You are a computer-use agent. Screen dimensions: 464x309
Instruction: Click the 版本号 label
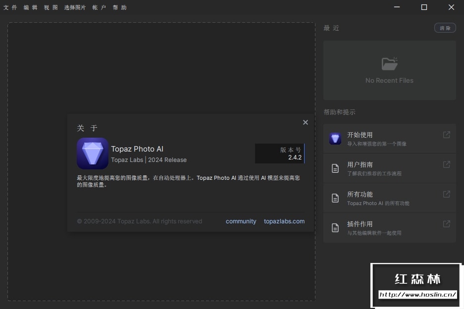click(x=291, y=150)
